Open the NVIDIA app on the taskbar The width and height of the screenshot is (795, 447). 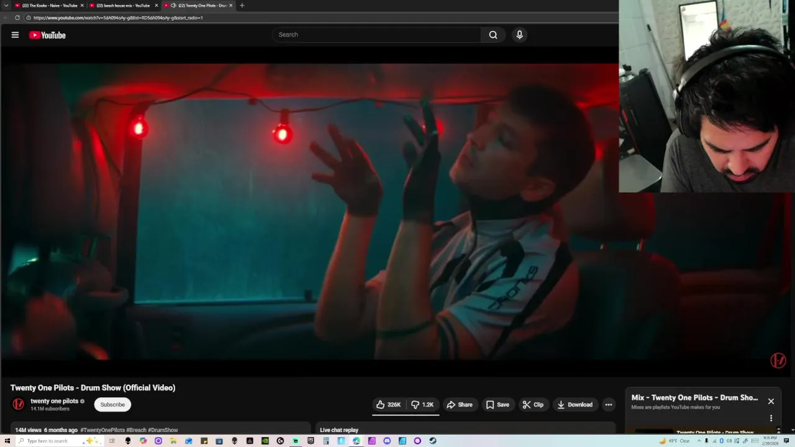(265, 441)
